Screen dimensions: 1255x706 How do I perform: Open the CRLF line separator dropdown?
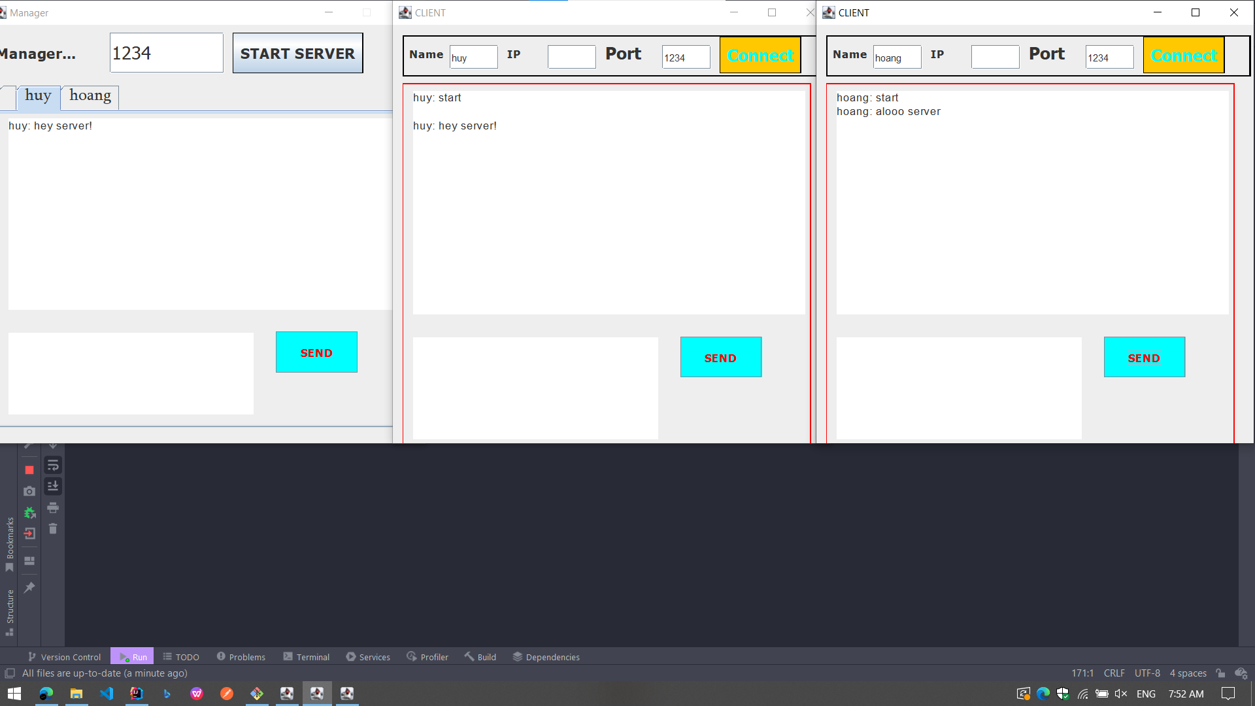click(1114, 673)
